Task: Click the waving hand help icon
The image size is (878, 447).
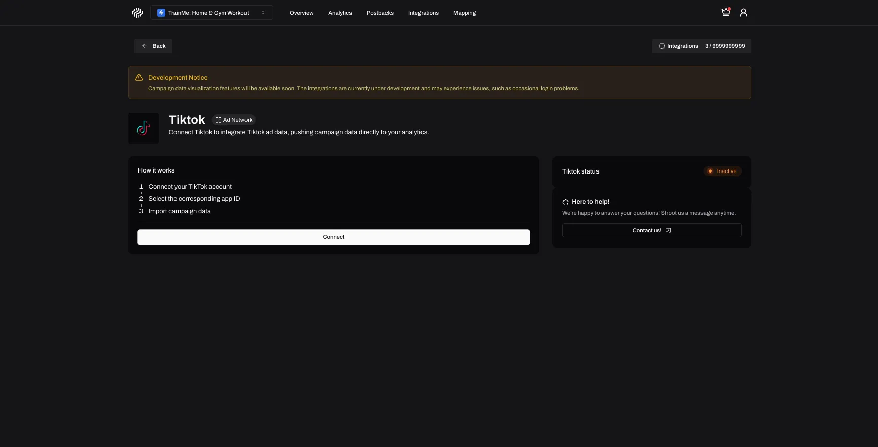Action: tap(565, 202)
